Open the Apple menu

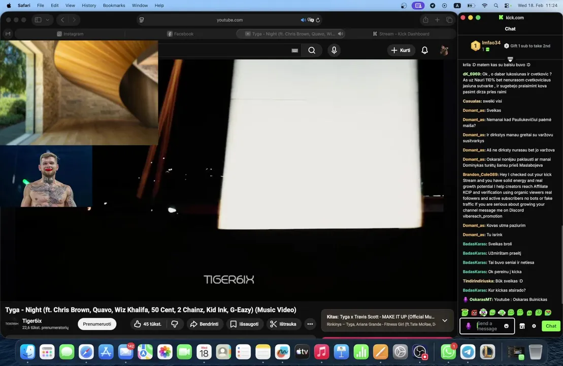(9, 6)
